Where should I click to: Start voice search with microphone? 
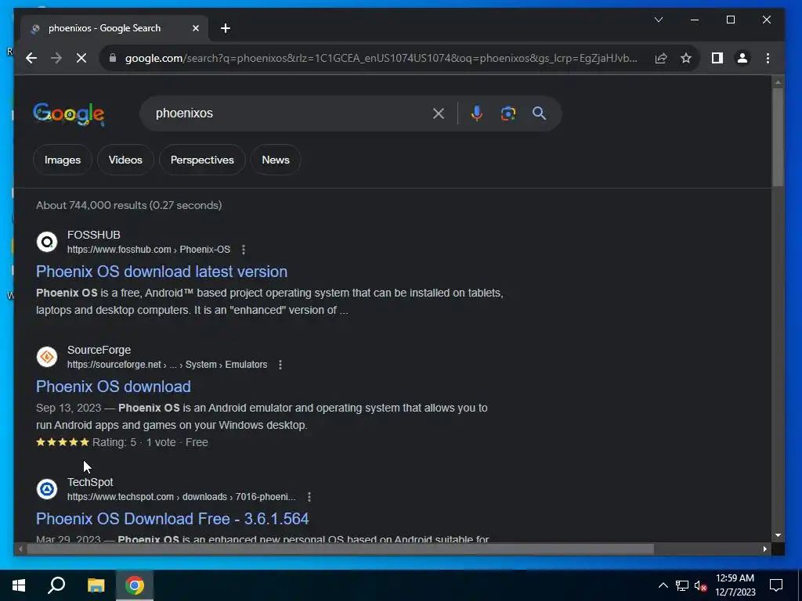477,113
